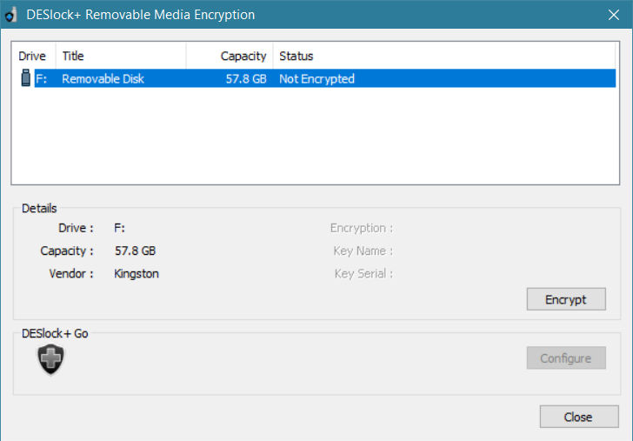The height and width of the screenshot is (441, 633).
Task: Click the 57.8 GB capacity cell in list
Action: (246, 79)
